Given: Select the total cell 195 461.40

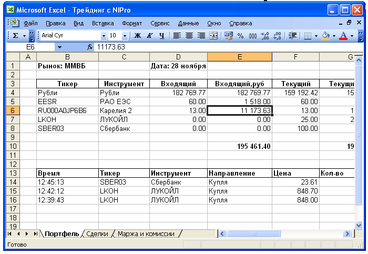Looking at the screenshot, I should pos(240,146).
